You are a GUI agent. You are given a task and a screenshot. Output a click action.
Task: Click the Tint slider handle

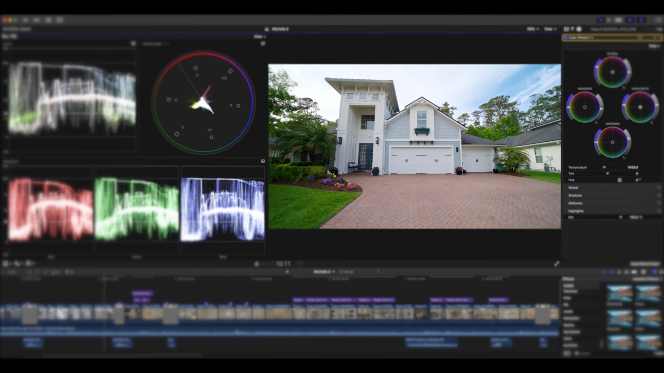(608, 174)
